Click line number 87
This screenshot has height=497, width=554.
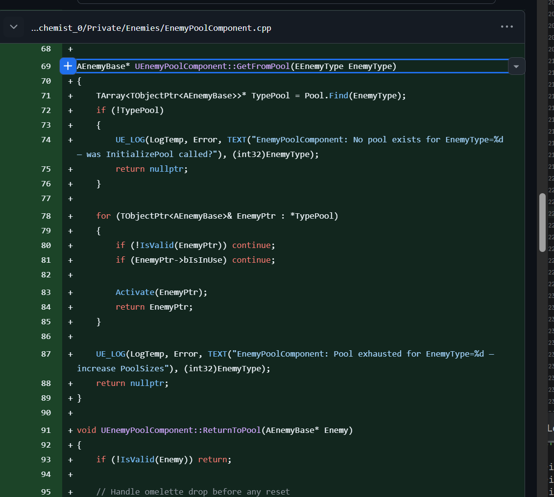[x=46, y=354]
